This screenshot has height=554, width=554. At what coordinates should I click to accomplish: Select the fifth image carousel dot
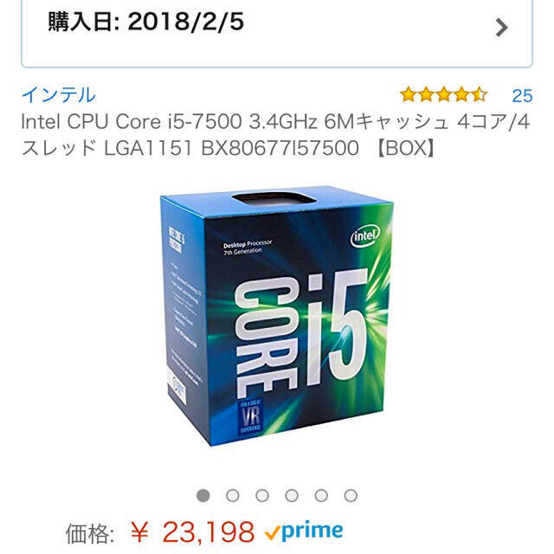tap(321, 495)
